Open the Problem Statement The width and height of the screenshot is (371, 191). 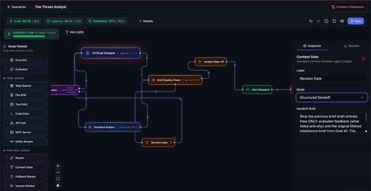(348, 7)
